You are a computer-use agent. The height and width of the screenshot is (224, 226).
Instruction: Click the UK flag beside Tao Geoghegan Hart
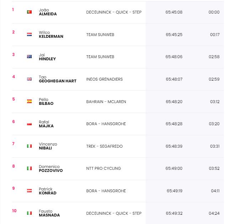pyautogui.click(x=30, y=79)
